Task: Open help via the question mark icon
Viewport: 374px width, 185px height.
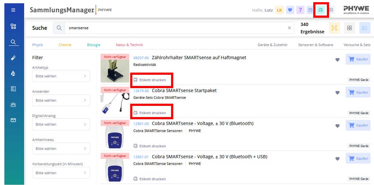Action: (x=300, y=10)
